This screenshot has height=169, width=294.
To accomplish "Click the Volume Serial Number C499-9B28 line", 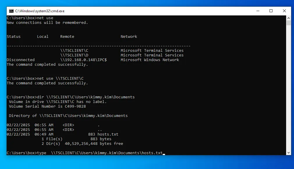I will tap(47, 106).
